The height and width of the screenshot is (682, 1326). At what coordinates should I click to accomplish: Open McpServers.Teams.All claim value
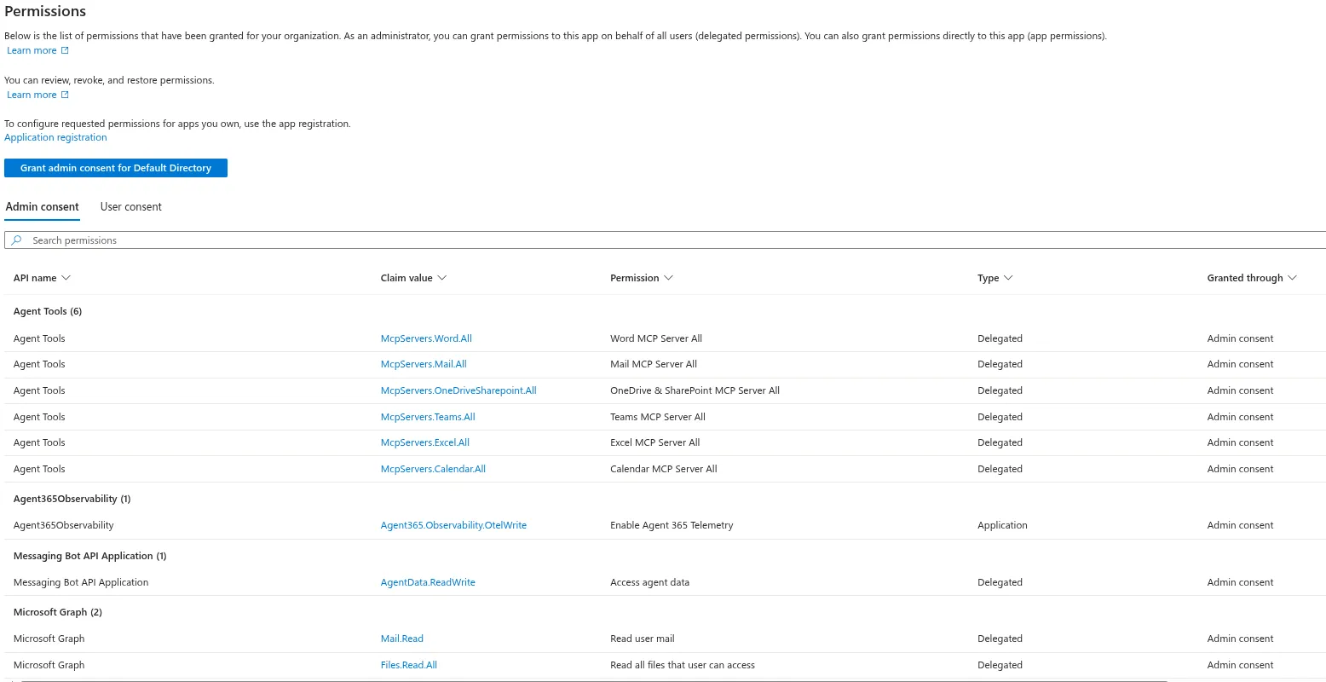click(x=428, y=417)
